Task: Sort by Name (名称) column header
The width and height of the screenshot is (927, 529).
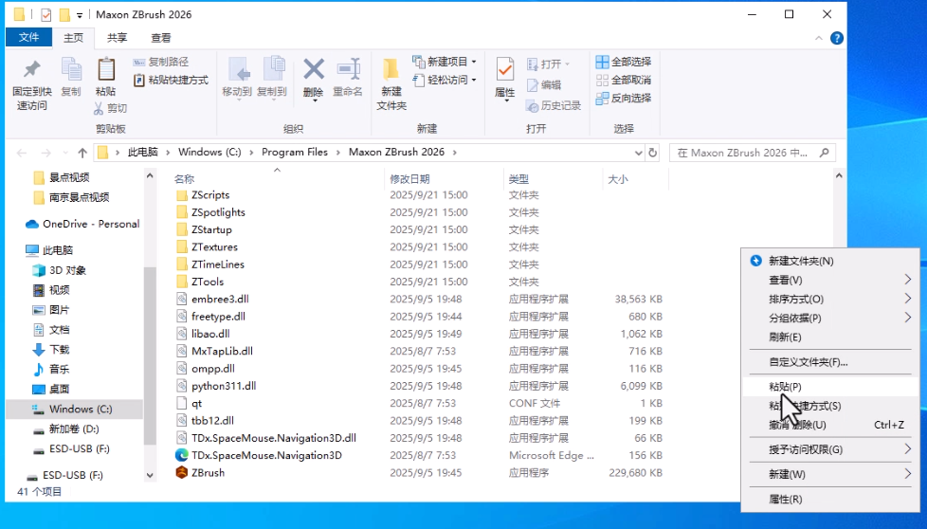Action: tap(184, 179)
